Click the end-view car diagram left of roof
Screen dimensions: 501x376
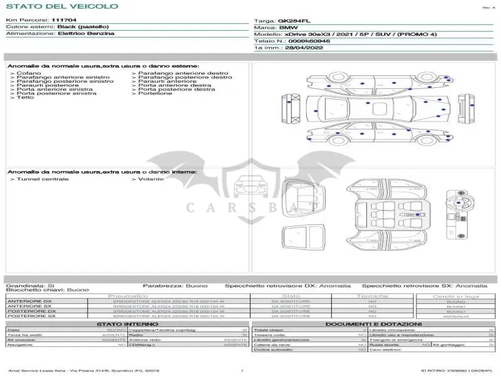click(x=291, y=108)
